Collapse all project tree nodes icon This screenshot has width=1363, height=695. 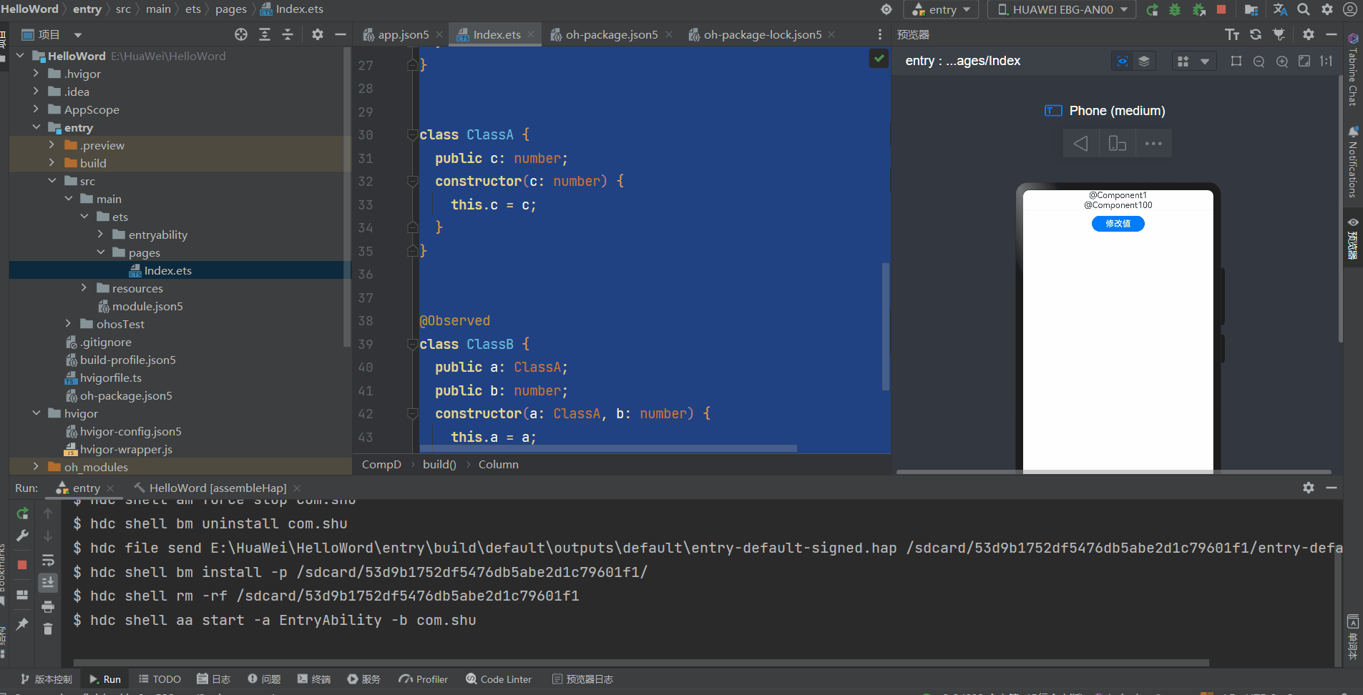click(288, 34)
